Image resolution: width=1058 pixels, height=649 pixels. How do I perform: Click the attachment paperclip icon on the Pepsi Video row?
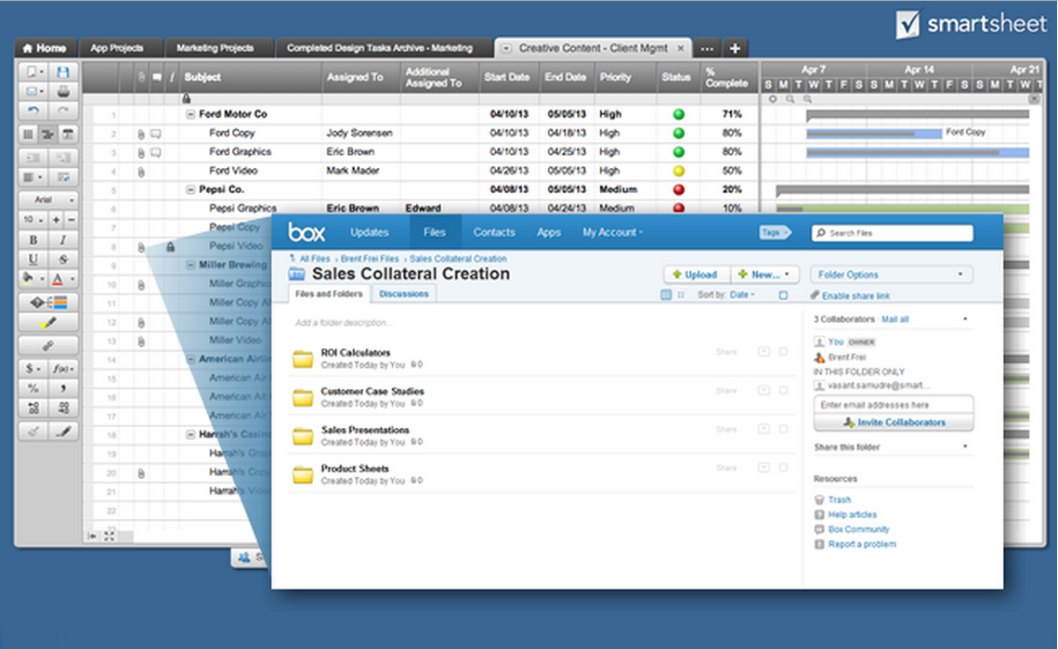[140, 246]
